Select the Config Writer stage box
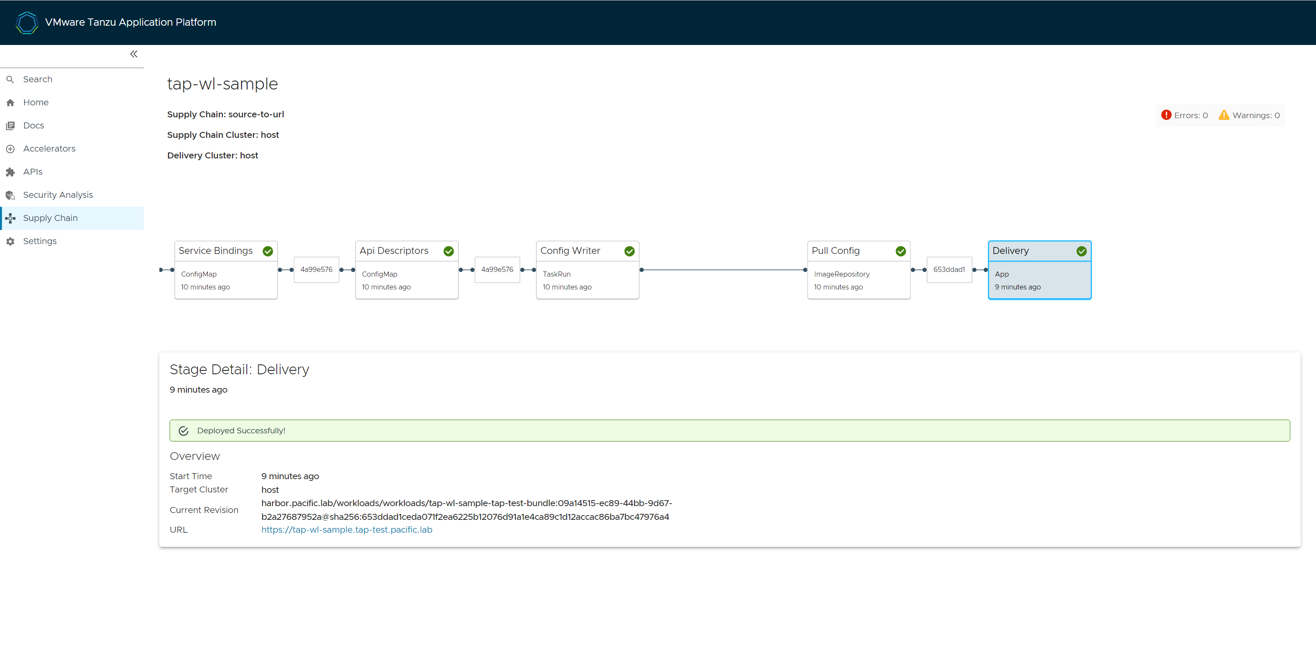This screenshot has width=1316, height=665. [x=587, y=270]
